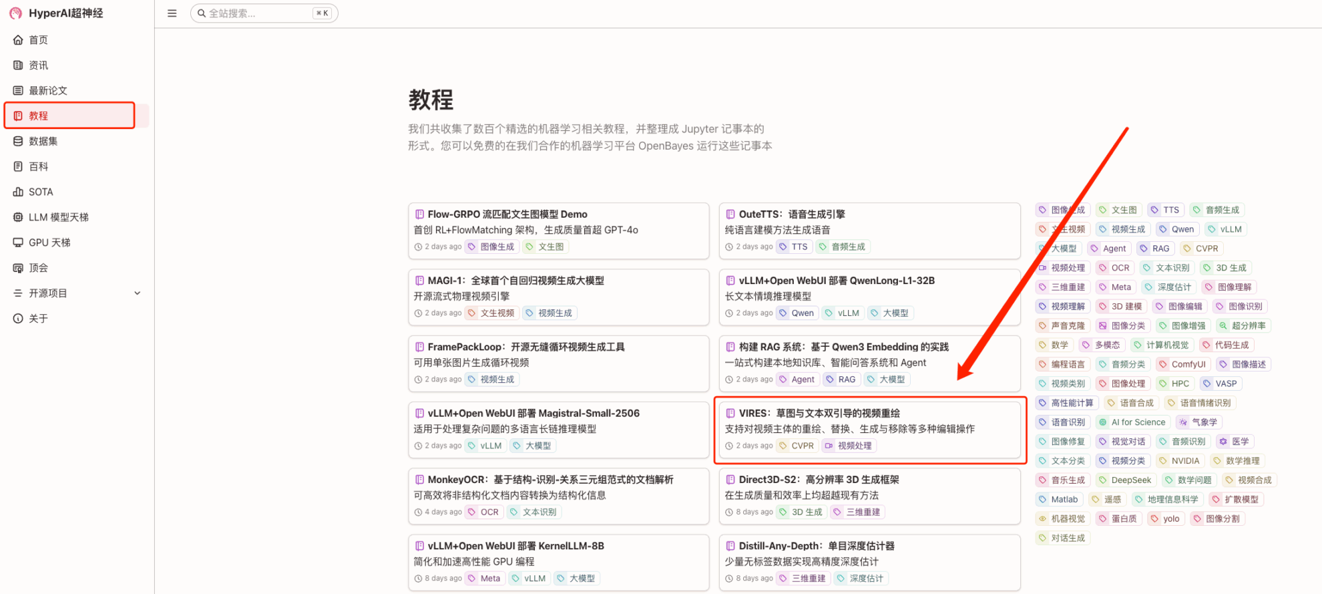Viewport: 1322px width, 594px height.
Task: Click the 资讯 news icon
Action: click(x=18, y=65)
